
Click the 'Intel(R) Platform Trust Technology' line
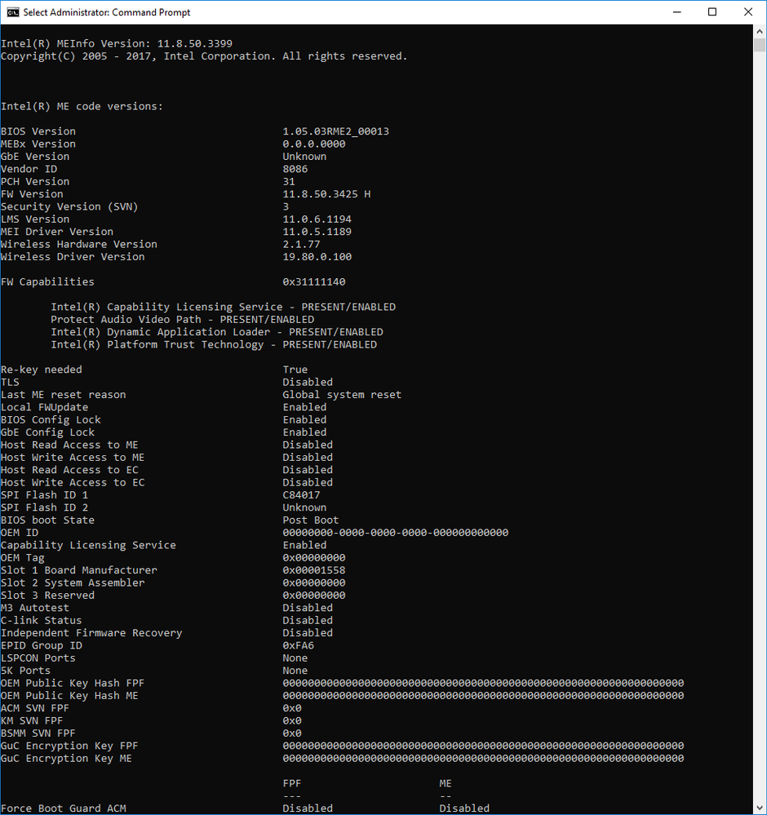[x=214, y=345]
